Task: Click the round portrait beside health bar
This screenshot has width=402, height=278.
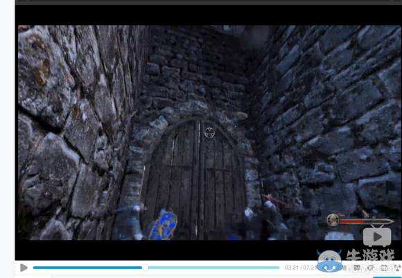Action: point(333,220)
